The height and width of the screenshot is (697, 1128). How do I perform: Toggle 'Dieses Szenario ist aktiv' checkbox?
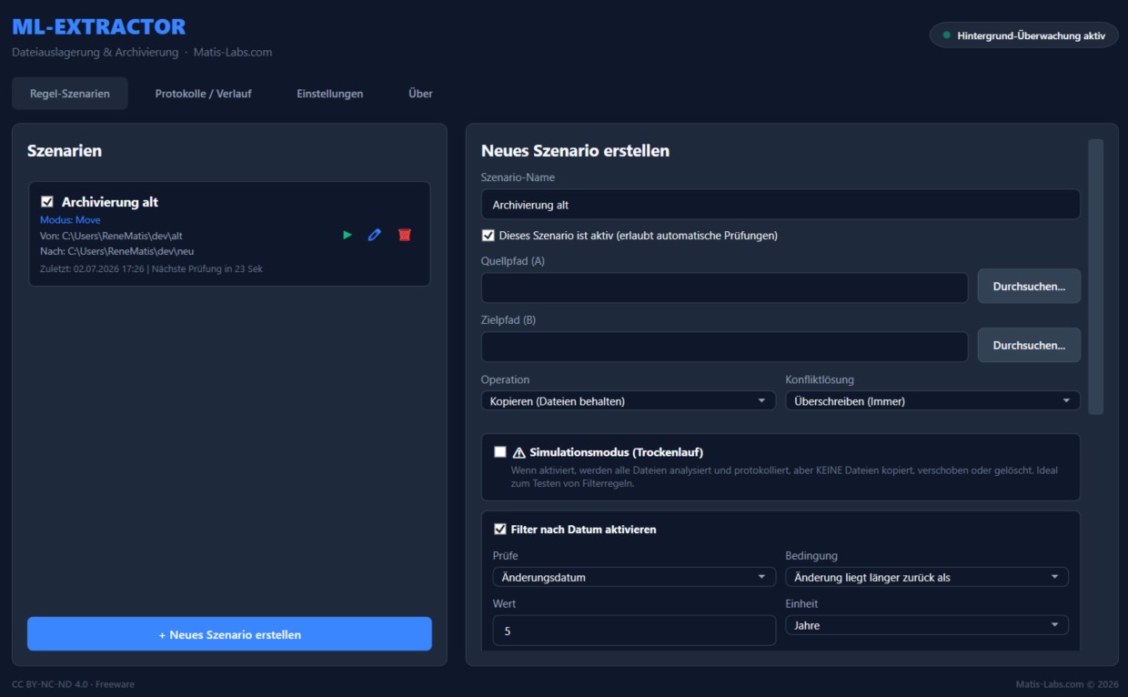[x=488, y=236]
